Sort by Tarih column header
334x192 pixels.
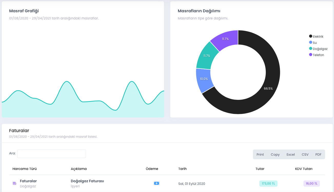tap(182, 169)
